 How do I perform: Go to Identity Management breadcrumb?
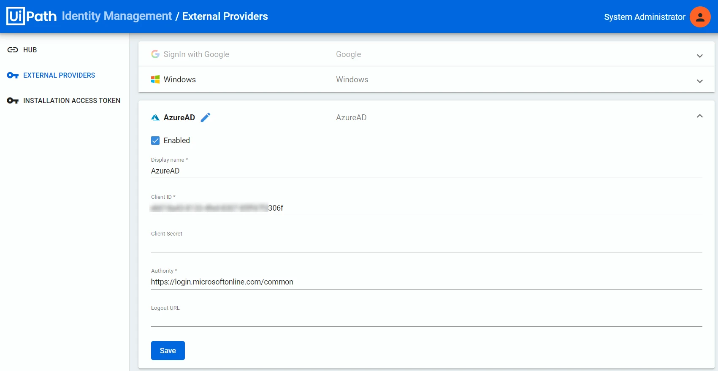[117, 16]
